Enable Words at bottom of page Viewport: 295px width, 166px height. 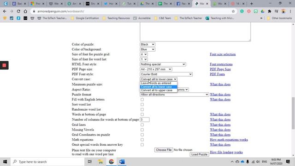[x=142, y=114]
